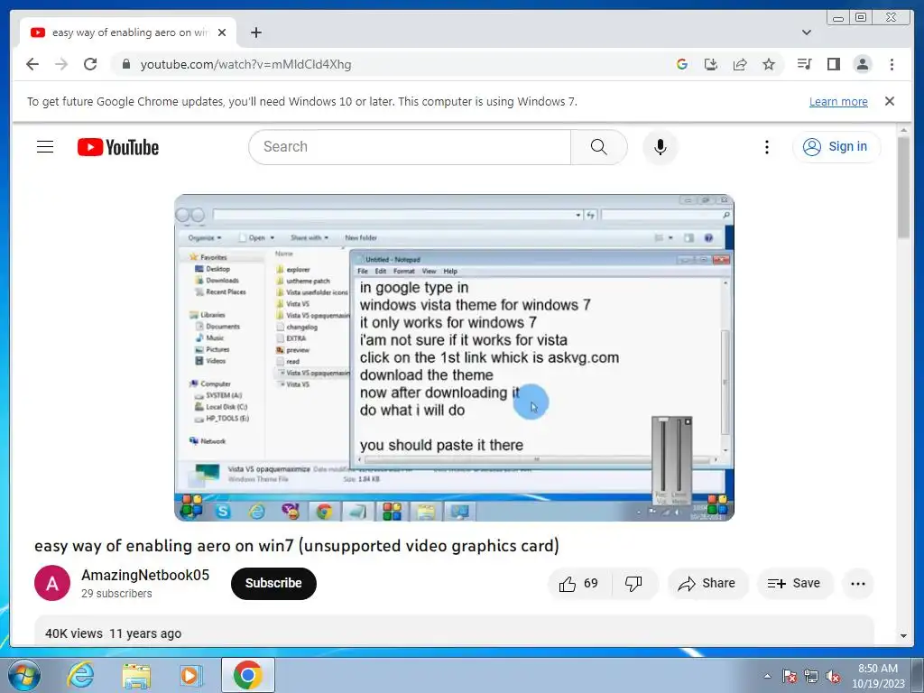The image size is (924, 693).
Task: Open the Chrome three-dot menu
Action: 892,64
